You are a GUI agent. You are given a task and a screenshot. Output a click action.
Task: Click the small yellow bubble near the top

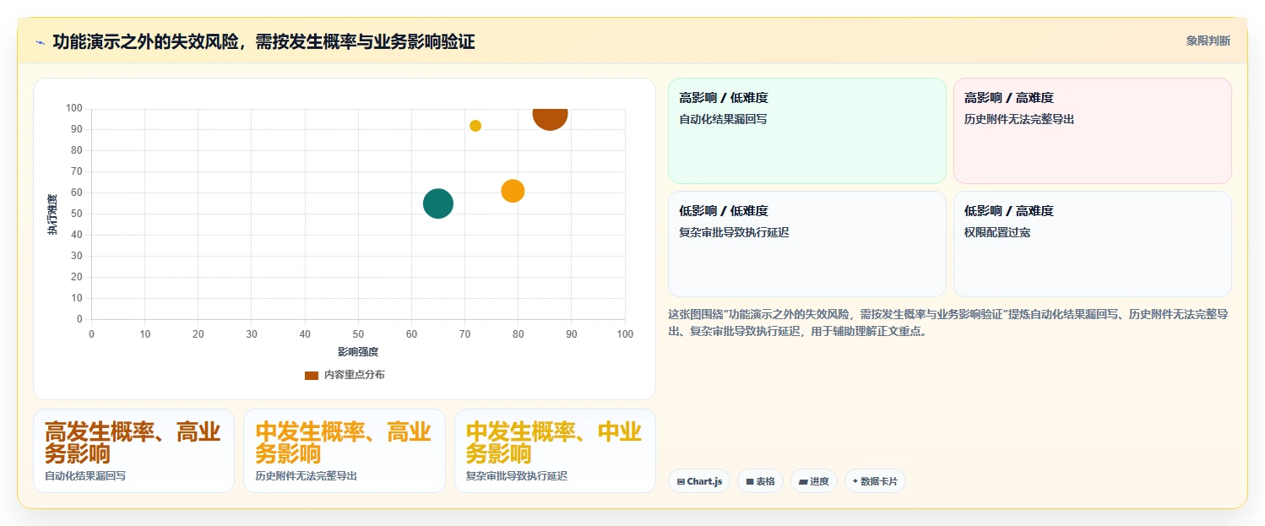point(475,126)
